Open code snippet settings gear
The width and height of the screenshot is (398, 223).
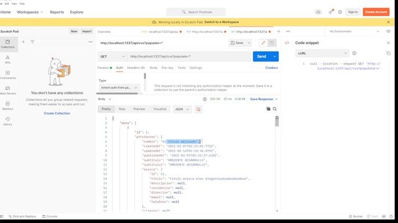pos(354,53)
